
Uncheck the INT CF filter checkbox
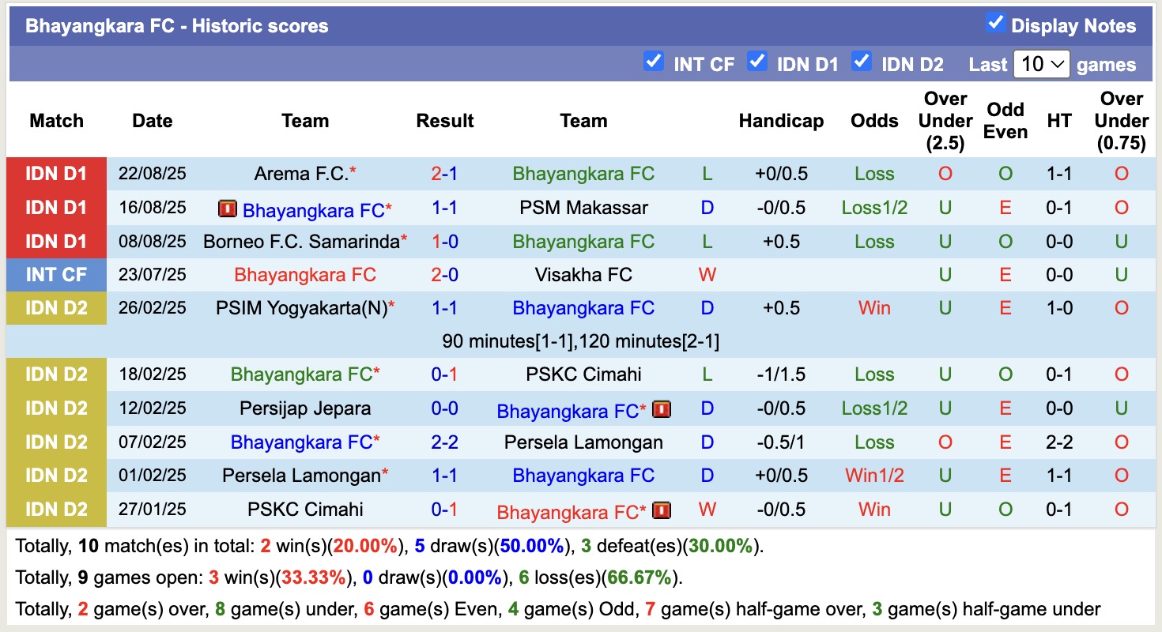pos(653,62)
